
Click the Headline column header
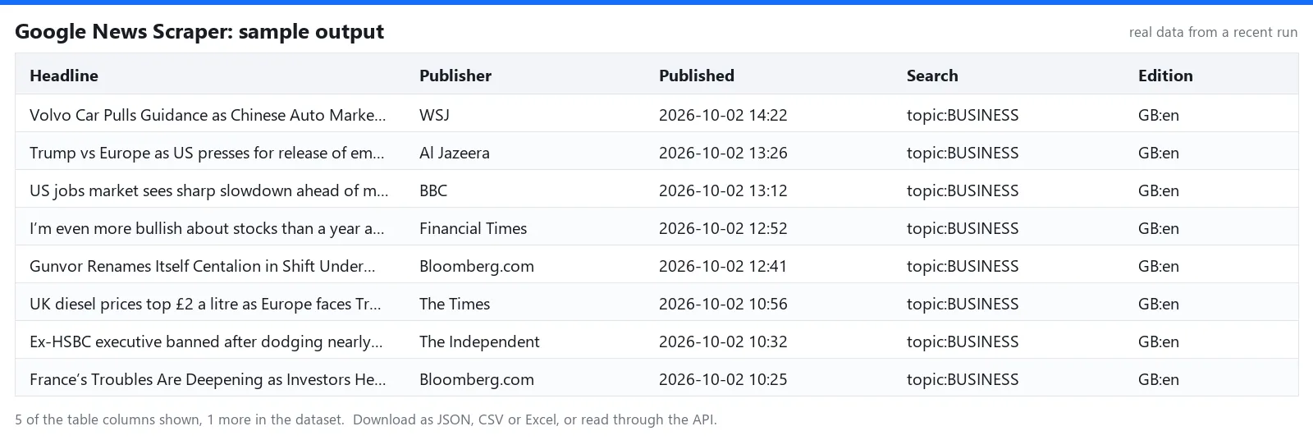64,76
